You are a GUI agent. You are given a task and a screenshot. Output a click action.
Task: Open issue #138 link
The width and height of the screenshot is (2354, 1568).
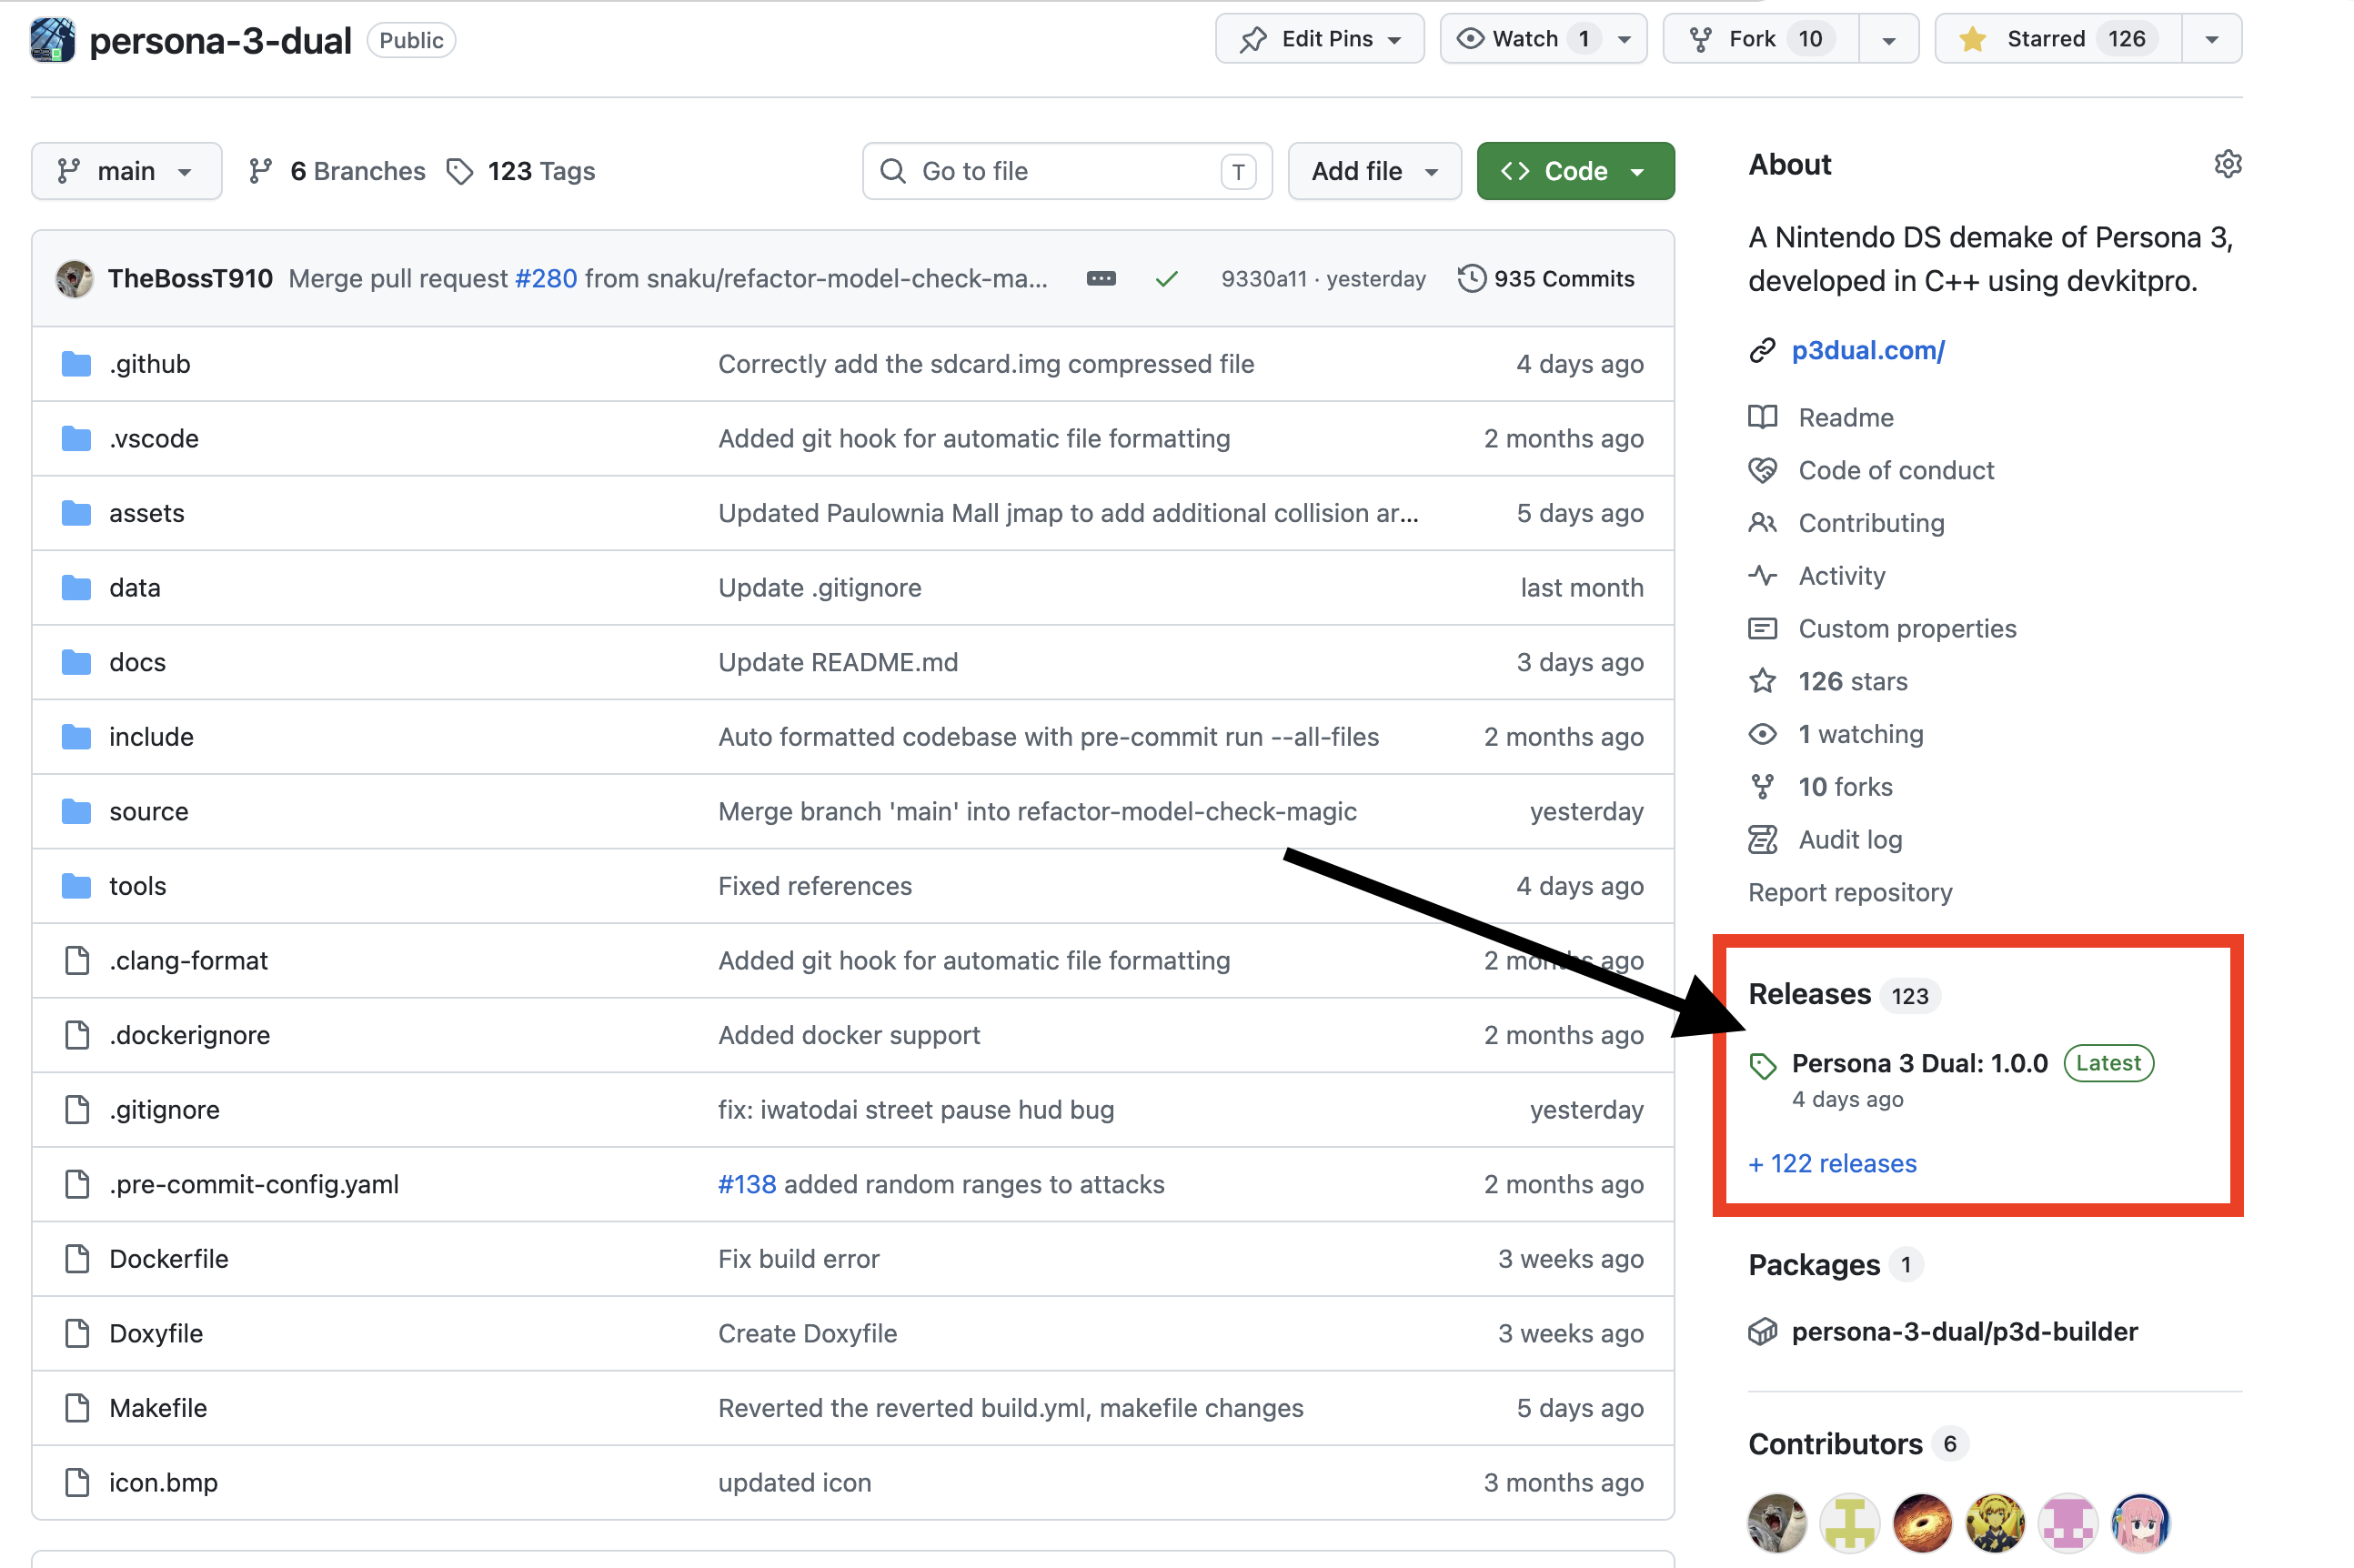(x=747, y=1184)
